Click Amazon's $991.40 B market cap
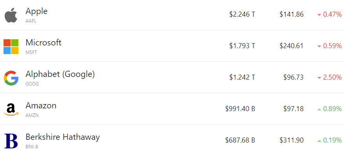This screenshot has height=155, width=344. click(240, 109)
